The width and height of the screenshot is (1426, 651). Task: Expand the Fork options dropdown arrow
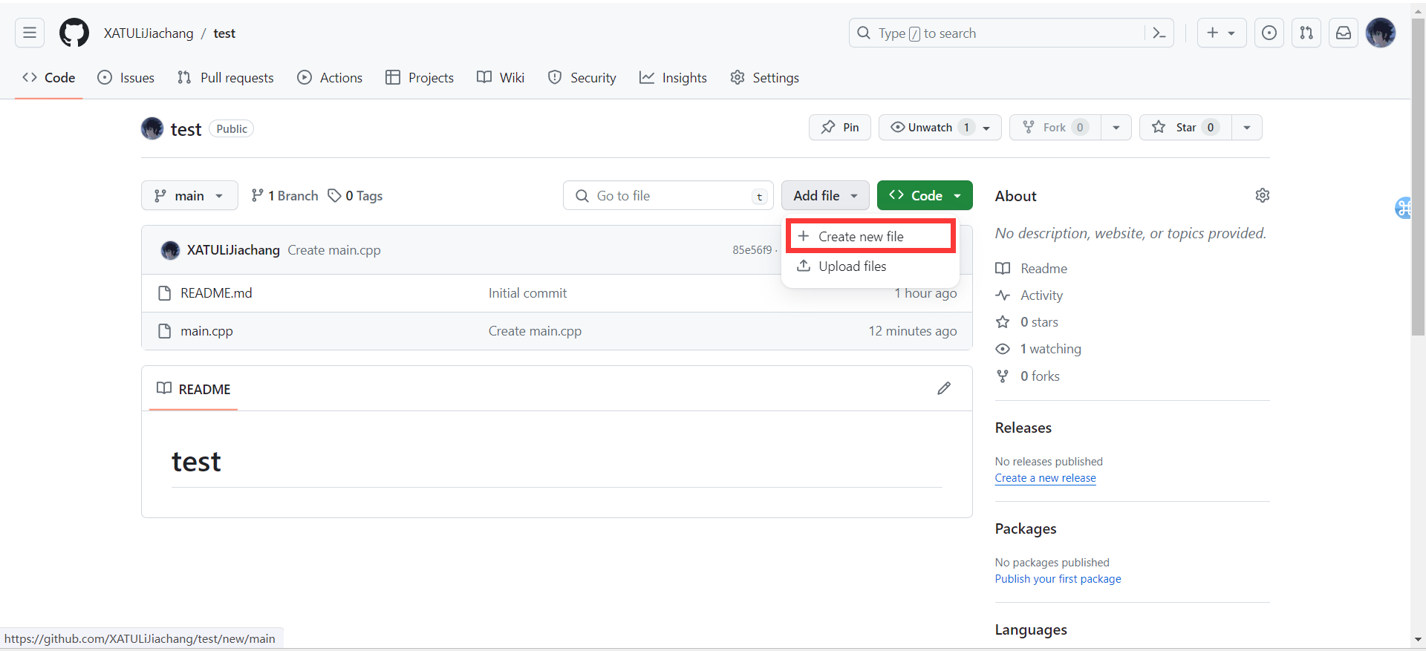pyautogui.click(x=1116, y=127)
